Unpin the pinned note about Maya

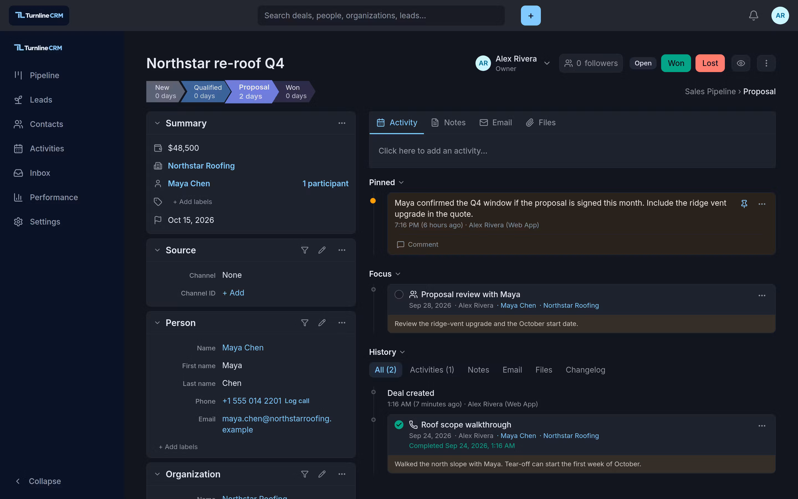point(744,204)
